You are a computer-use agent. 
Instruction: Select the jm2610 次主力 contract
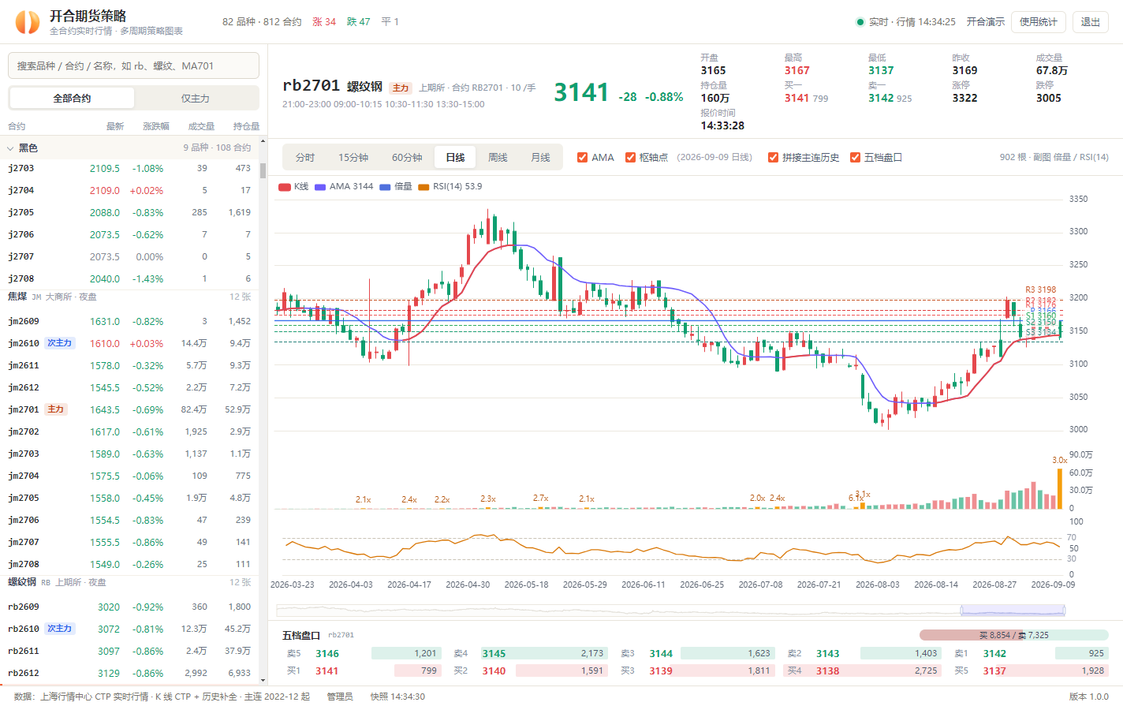(130, 343)
